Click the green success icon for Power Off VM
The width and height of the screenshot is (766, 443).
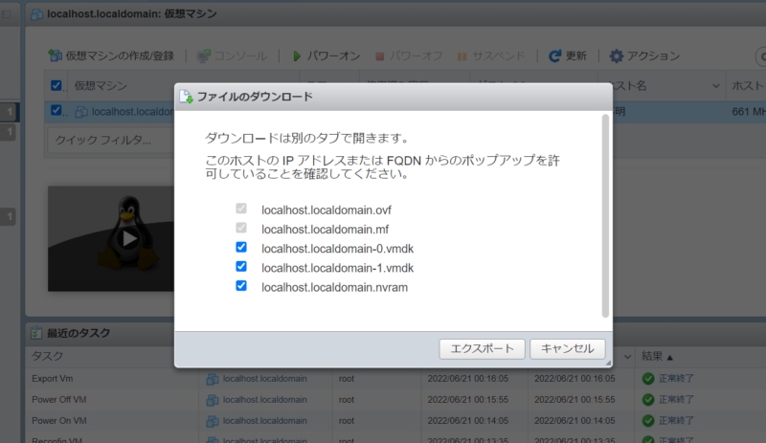648,399
